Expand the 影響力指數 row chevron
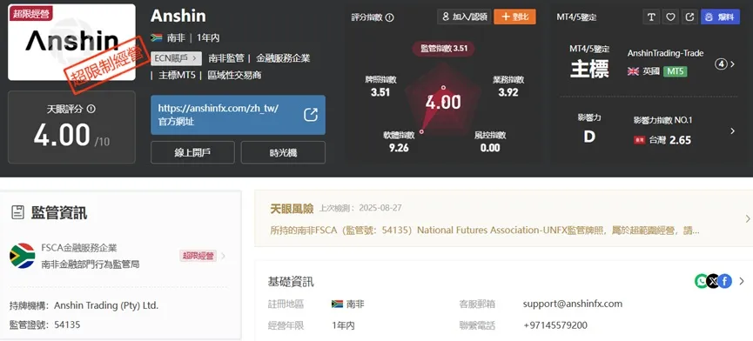Image resolution: width=753 pixels, height=341 pixels. 732,130
